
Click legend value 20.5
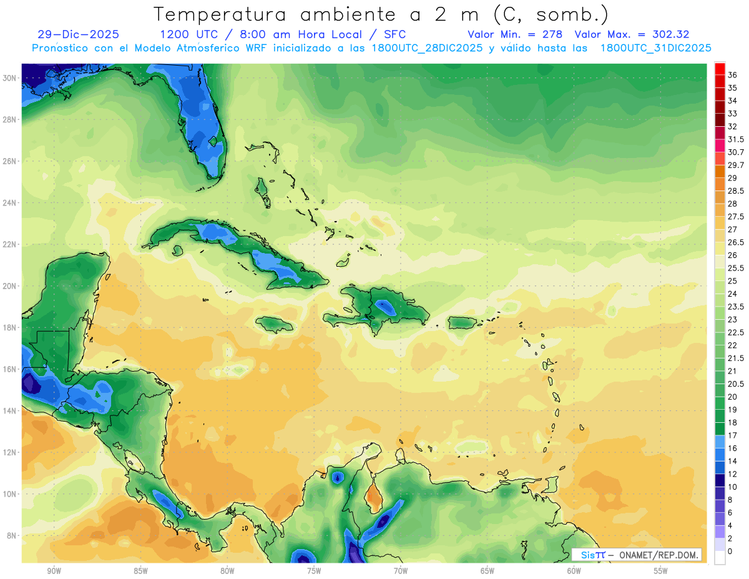tap(736, 384)
